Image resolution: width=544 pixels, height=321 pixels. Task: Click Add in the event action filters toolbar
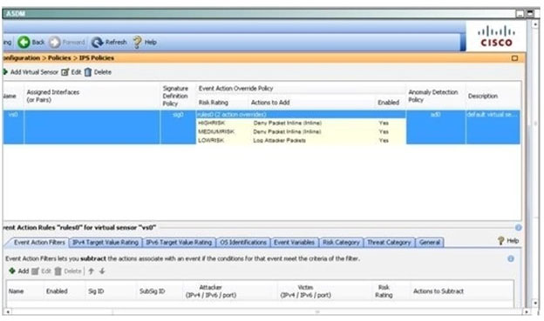[x=19, y=271]
